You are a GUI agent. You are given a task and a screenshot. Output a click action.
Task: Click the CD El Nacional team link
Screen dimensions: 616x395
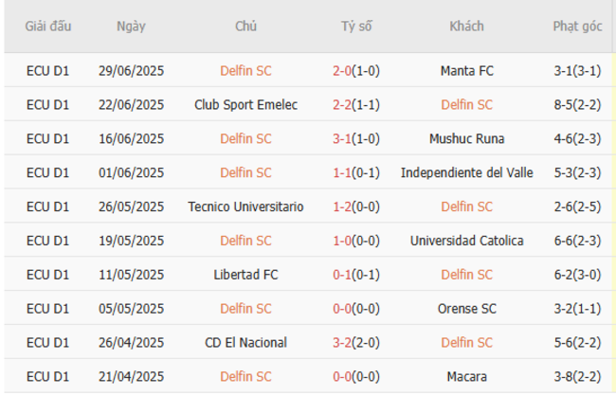click(x=245, y=343)
